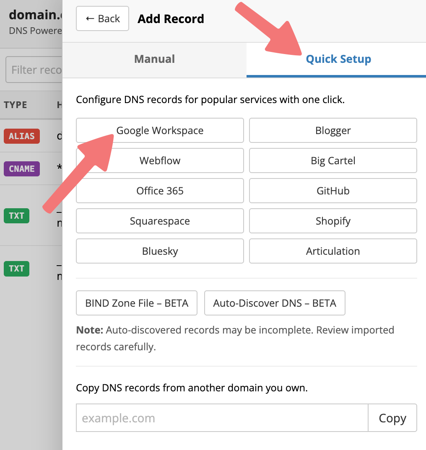Sort by the TYPE column header
Viewport: 426px width, 450px height.
click(16, 105)
